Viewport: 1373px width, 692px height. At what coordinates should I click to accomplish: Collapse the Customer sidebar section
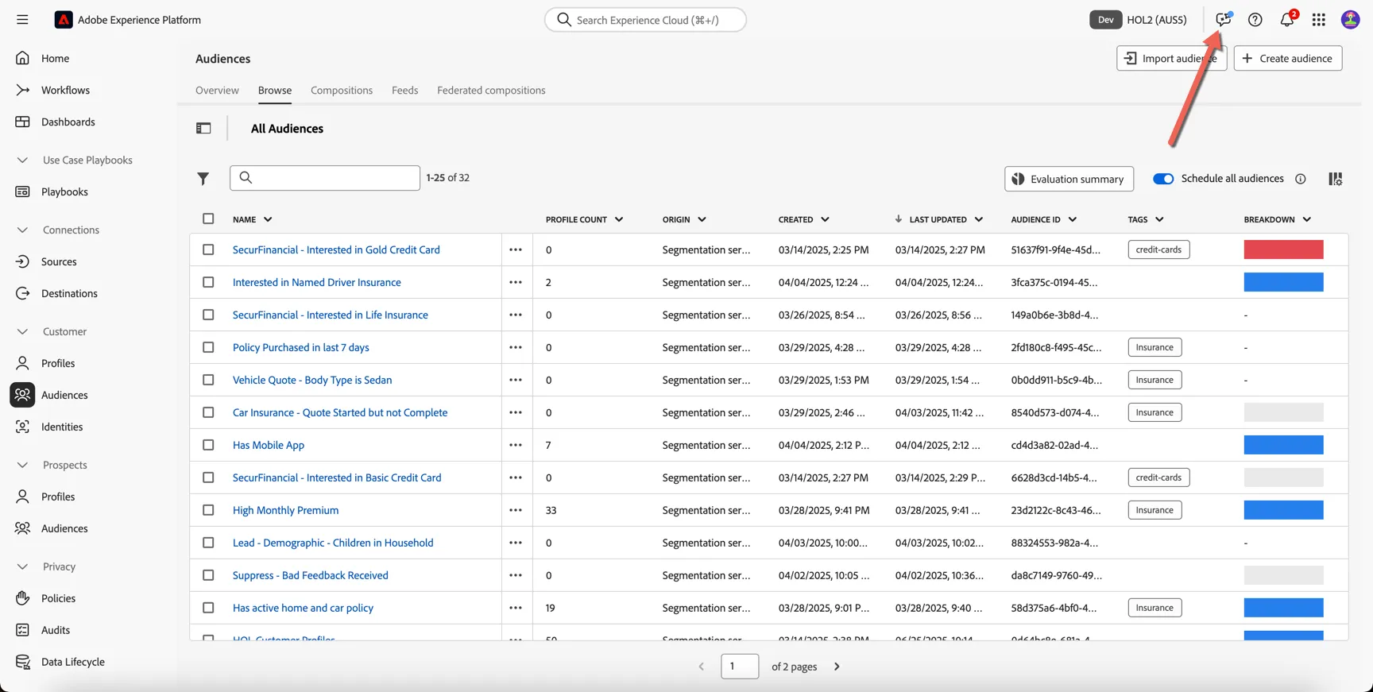tap(22, 331)
